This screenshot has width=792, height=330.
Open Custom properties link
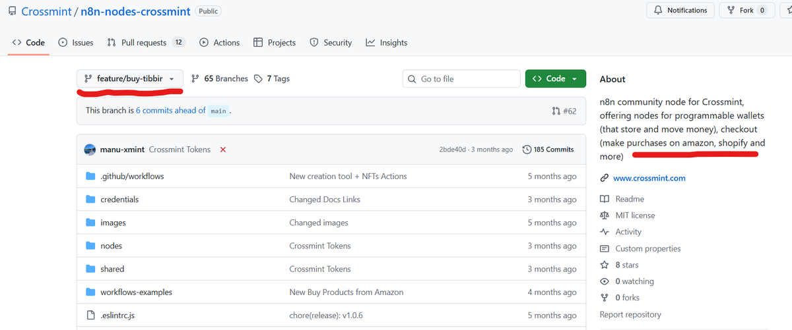coord(648,248)
